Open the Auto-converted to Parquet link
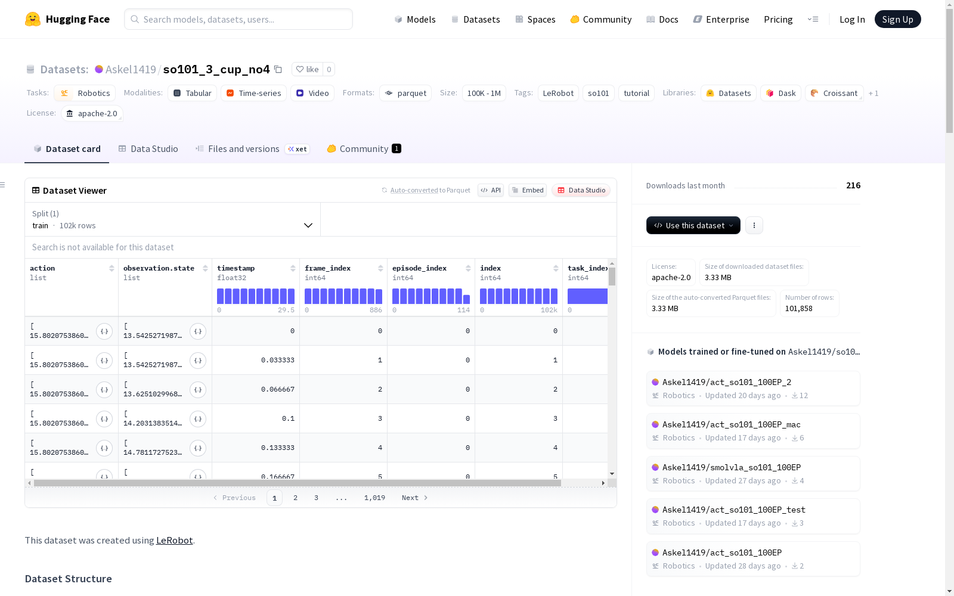Viewport: 954px width, 596px height. 426,190
